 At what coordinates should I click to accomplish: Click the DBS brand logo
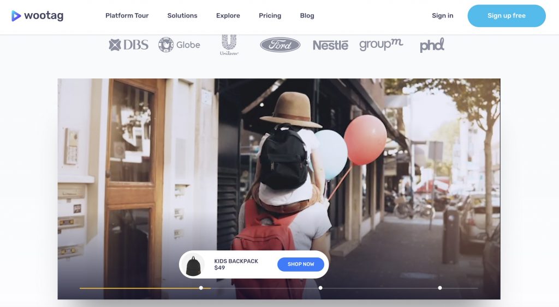[x=128, y=45]
